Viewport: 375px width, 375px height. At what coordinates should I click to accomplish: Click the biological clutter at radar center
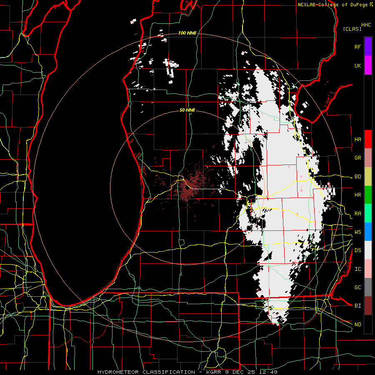189,186
